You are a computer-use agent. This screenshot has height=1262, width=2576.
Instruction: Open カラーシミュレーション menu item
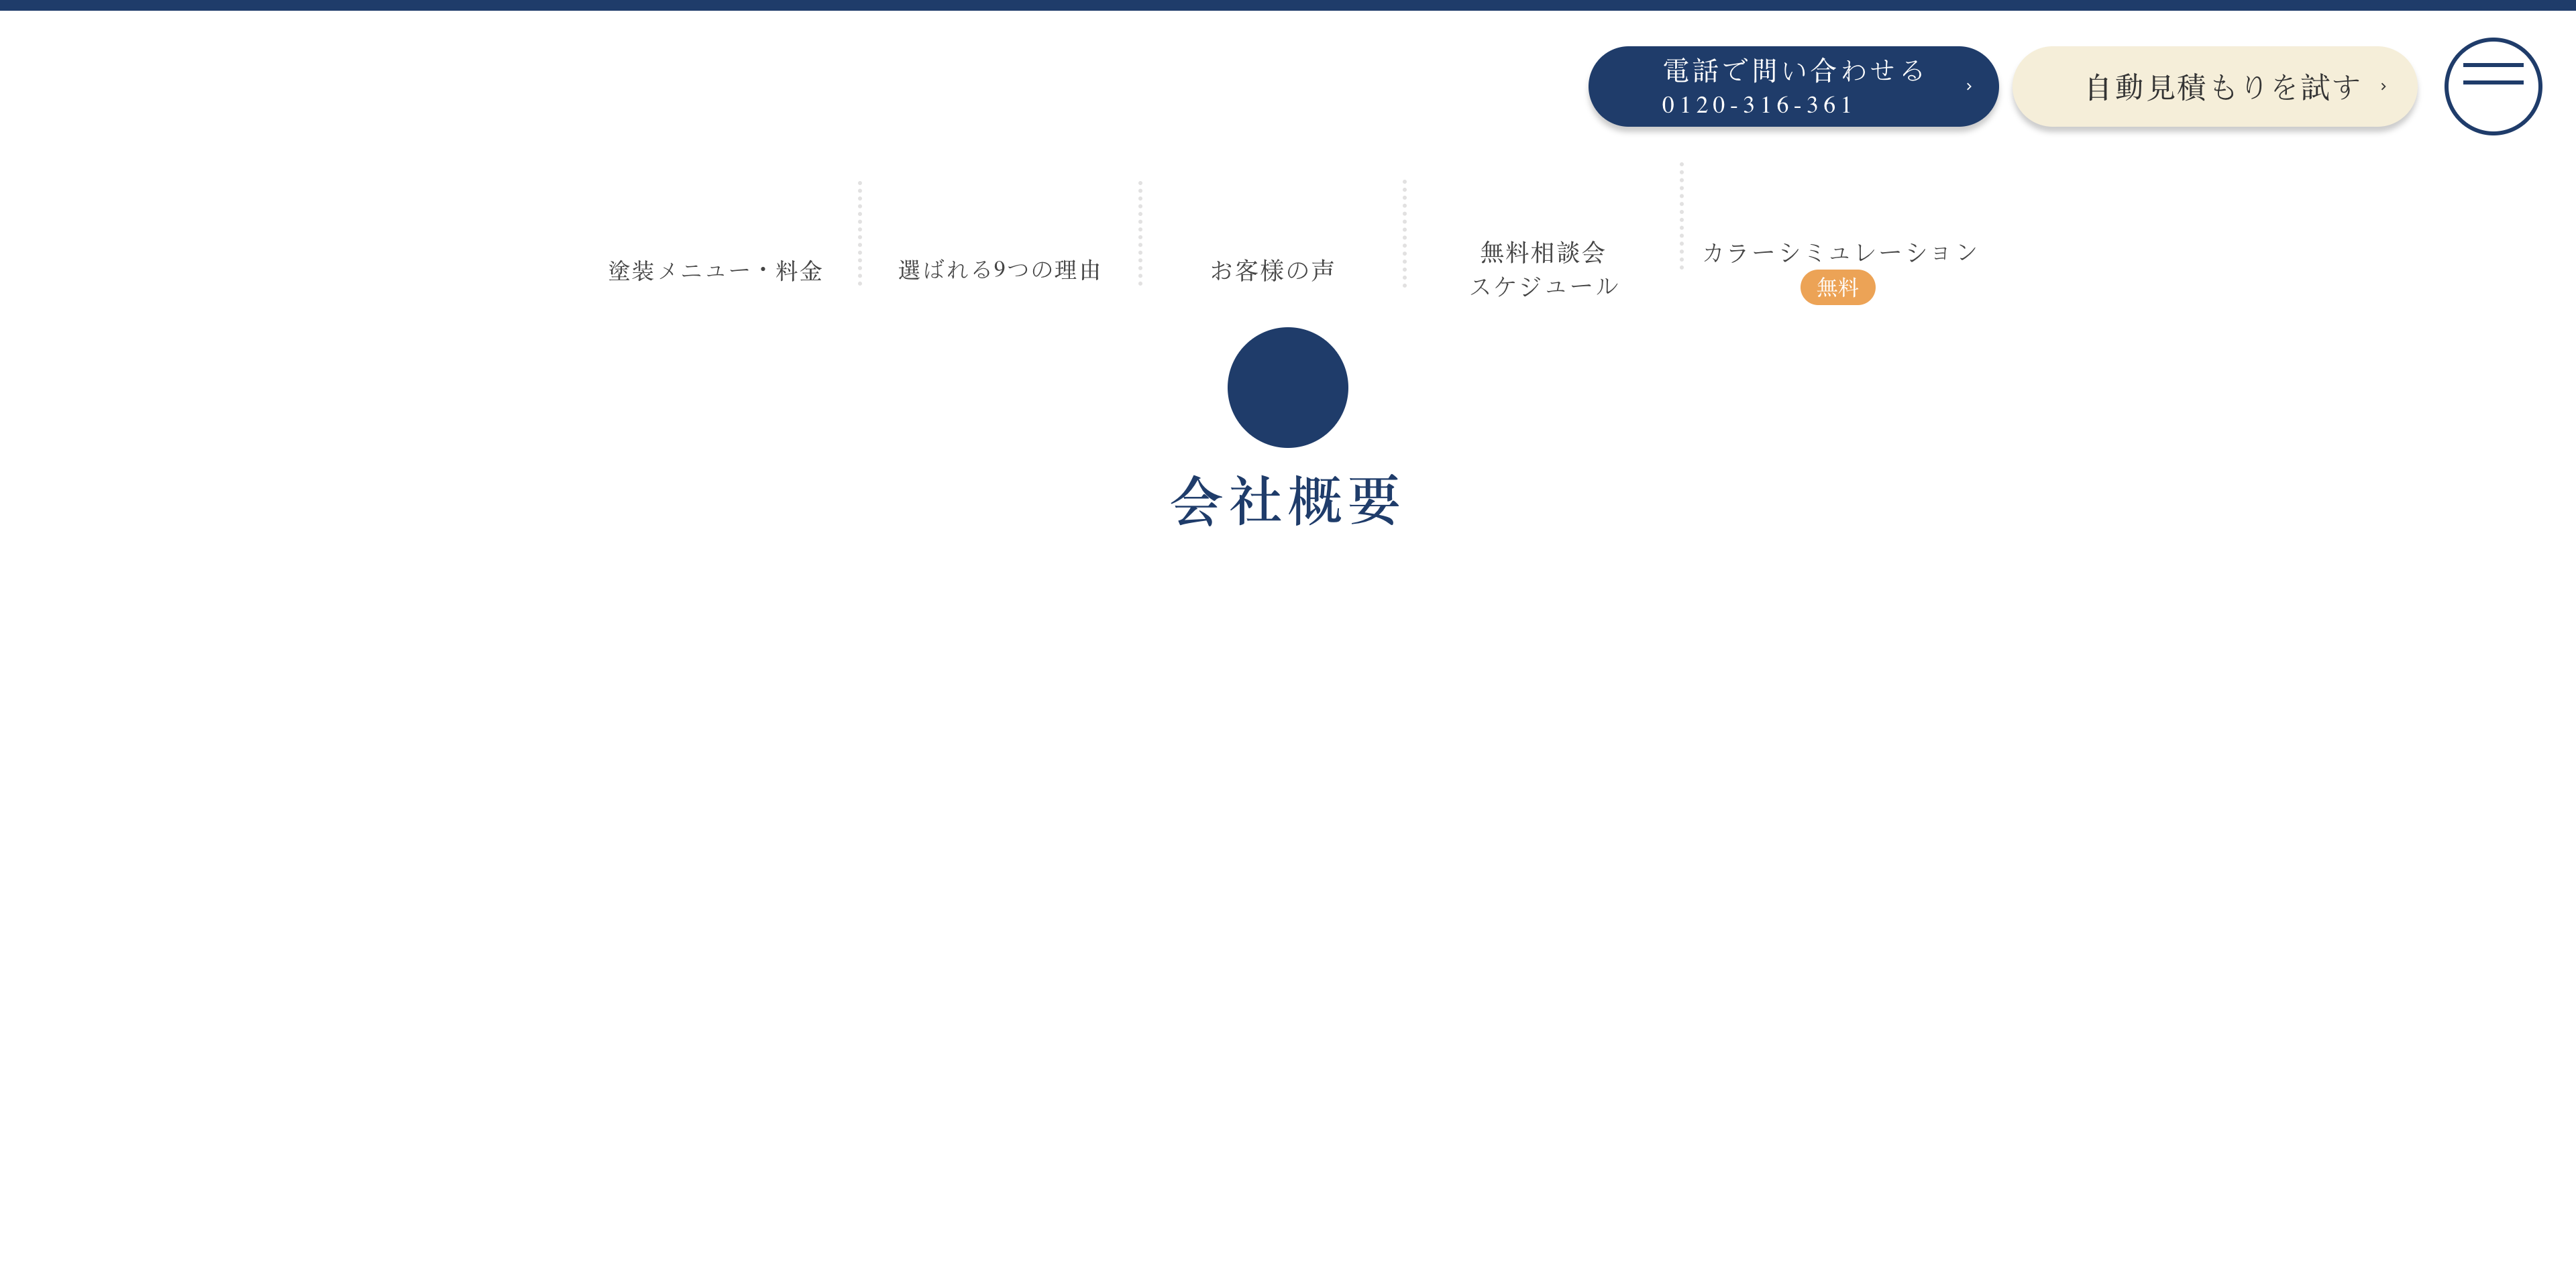click(x=1840, y=252)
